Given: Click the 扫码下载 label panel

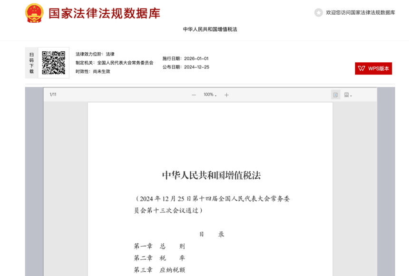Looking at the screenshot, I should point(31,63).
